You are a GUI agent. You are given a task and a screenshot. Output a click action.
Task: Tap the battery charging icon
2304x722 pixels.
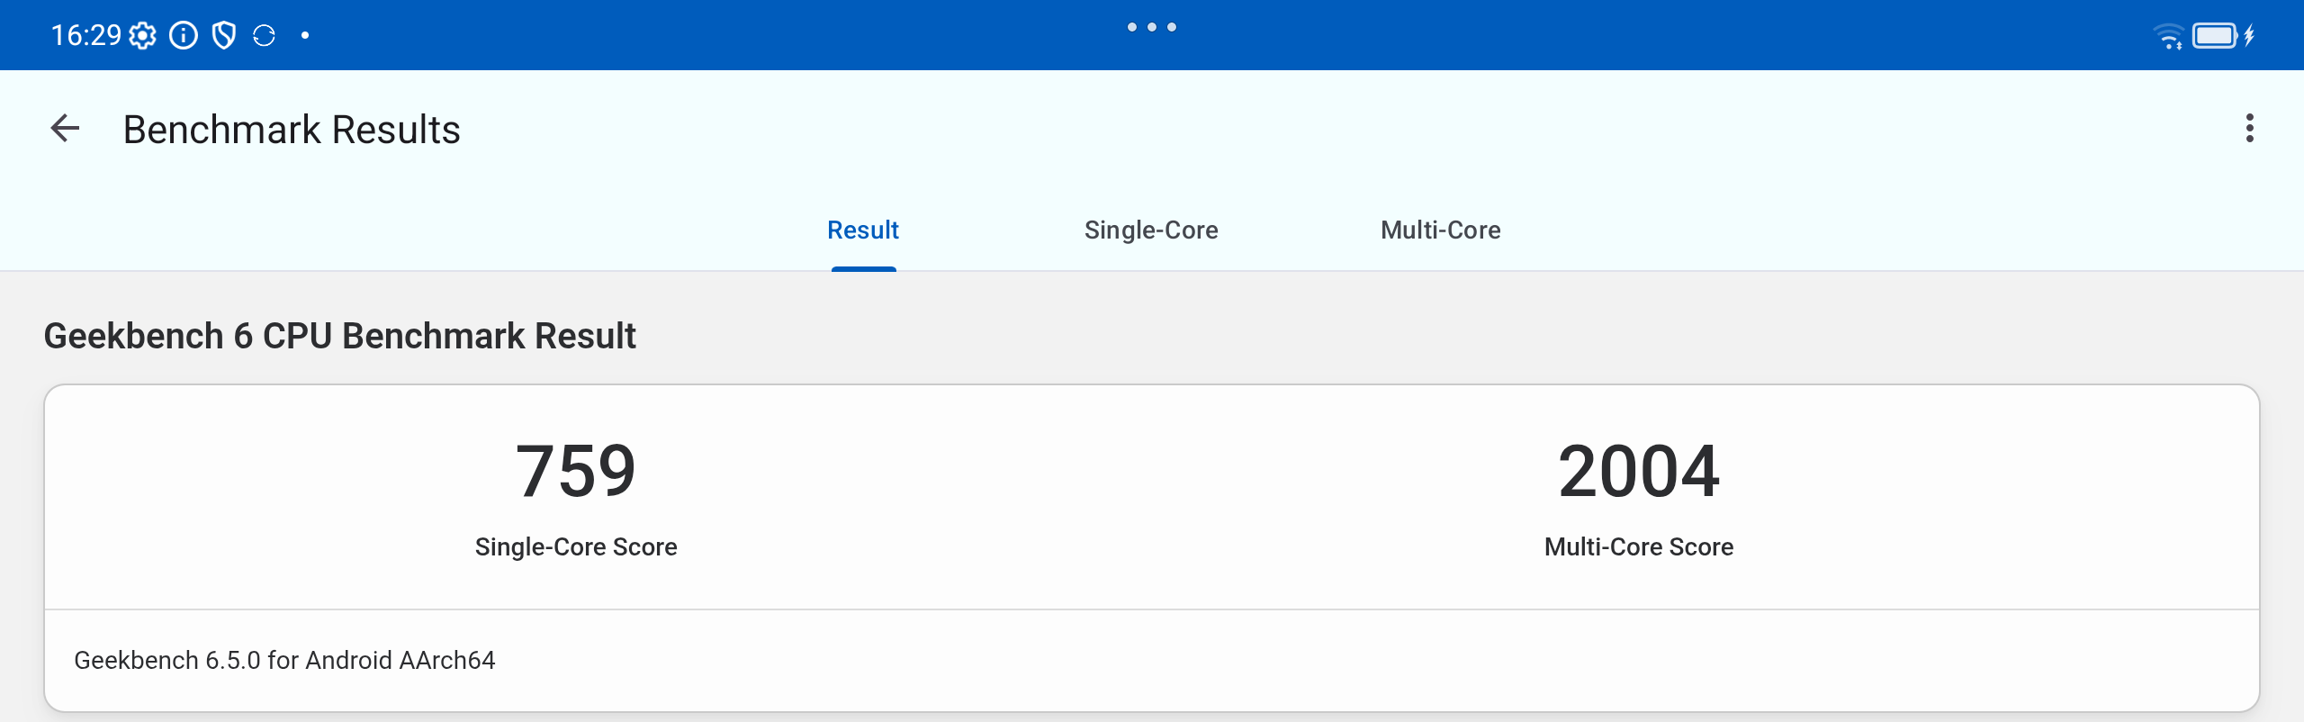[2222, 36]
